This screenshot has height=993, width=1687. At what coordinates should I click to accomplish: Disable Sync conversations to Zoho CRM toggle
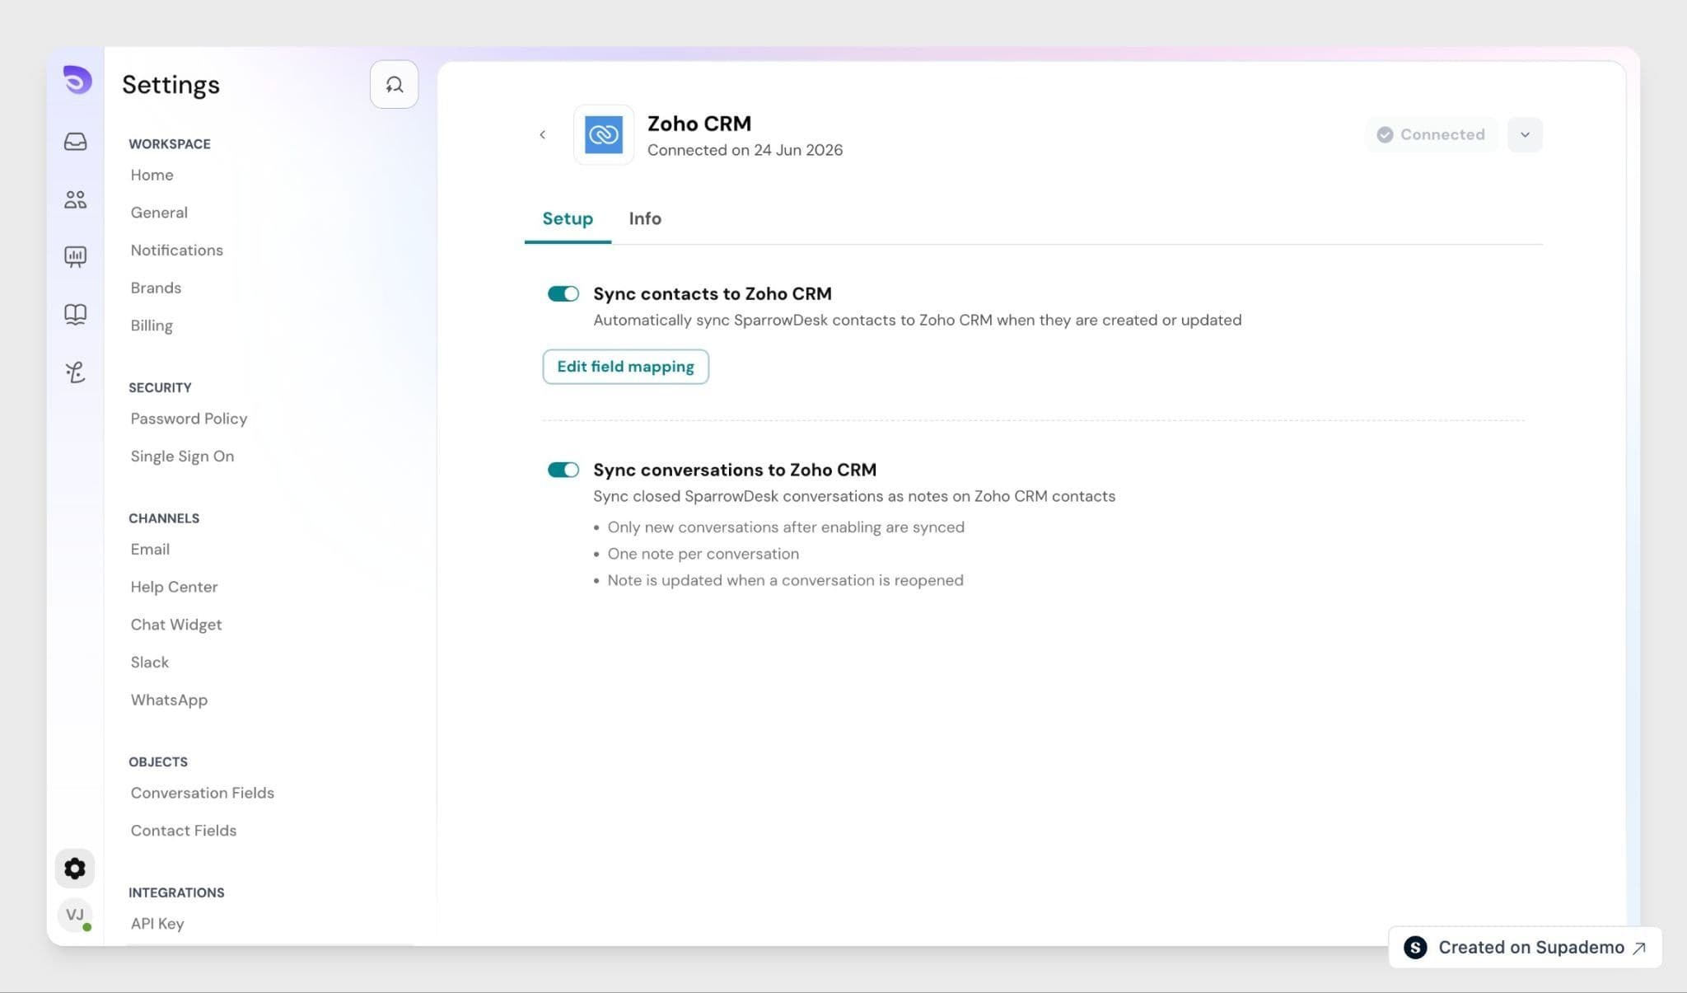click(x=563, y=470)
